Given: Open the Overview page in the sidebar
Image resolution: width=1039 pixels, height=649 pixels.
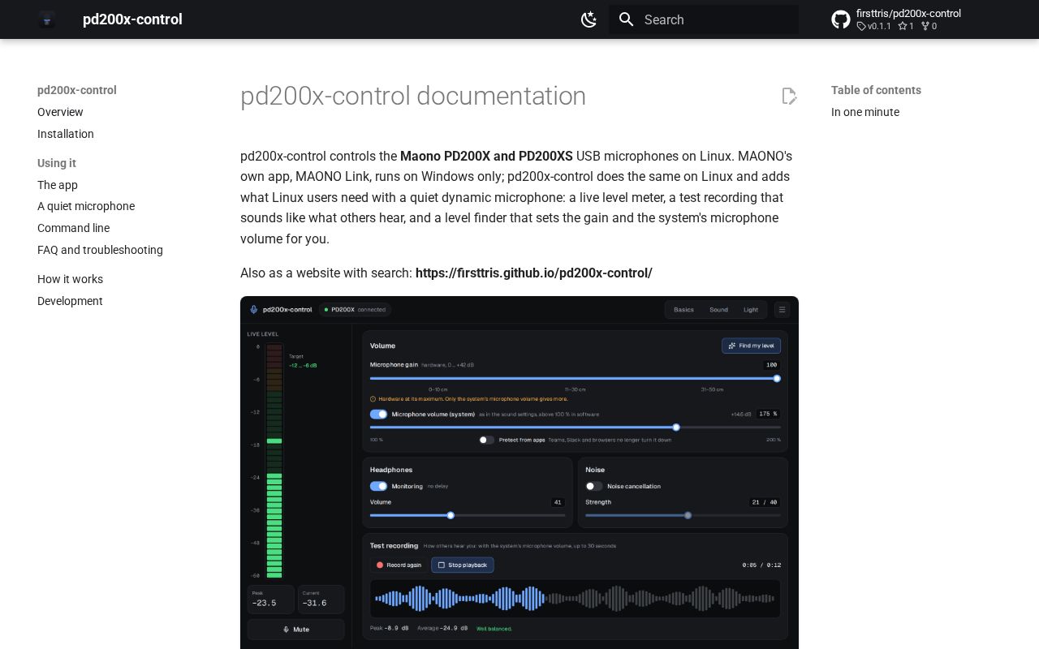Looking at the screenshot, I should pos(60,112).
